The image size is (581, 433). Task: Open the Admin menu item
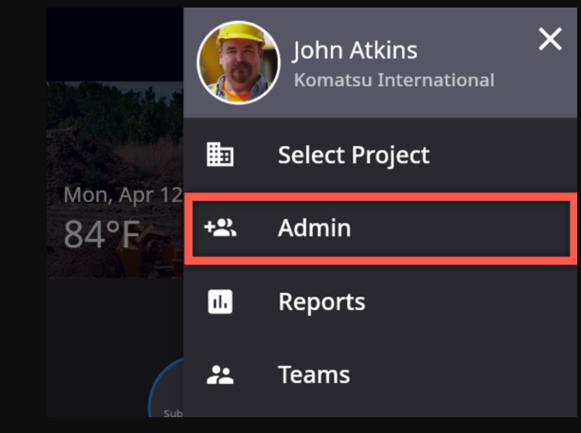coord(381,228)
